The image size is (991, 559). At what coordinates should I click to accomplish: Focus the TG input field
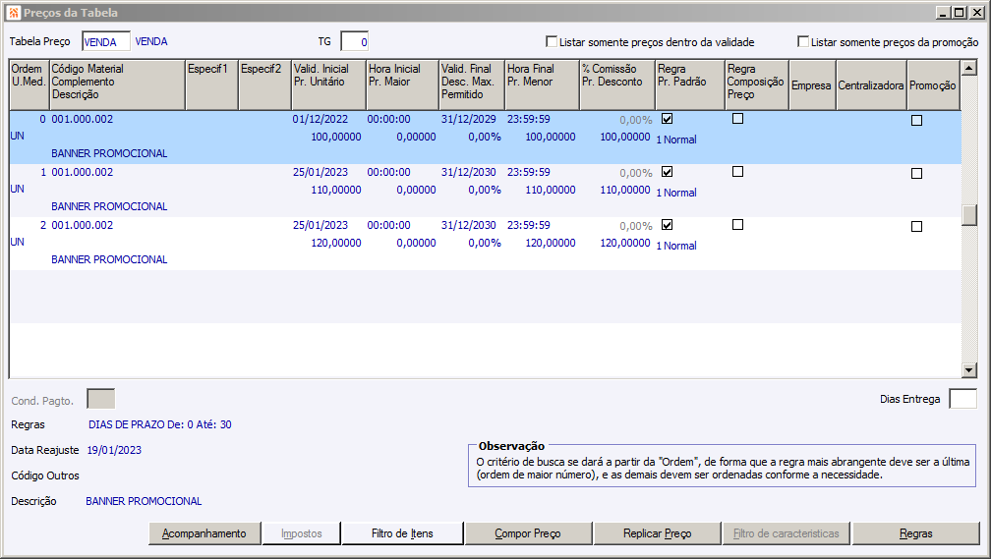(354, 41)
